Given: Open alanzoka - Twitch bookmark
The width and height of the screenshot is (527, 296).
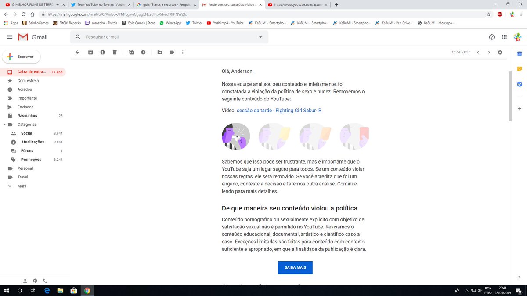Looking at the screenshot, I should [x=101, y=23].
